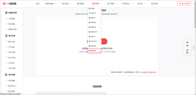Select 图片转ICON from the dropdown menu

(94, 41)
